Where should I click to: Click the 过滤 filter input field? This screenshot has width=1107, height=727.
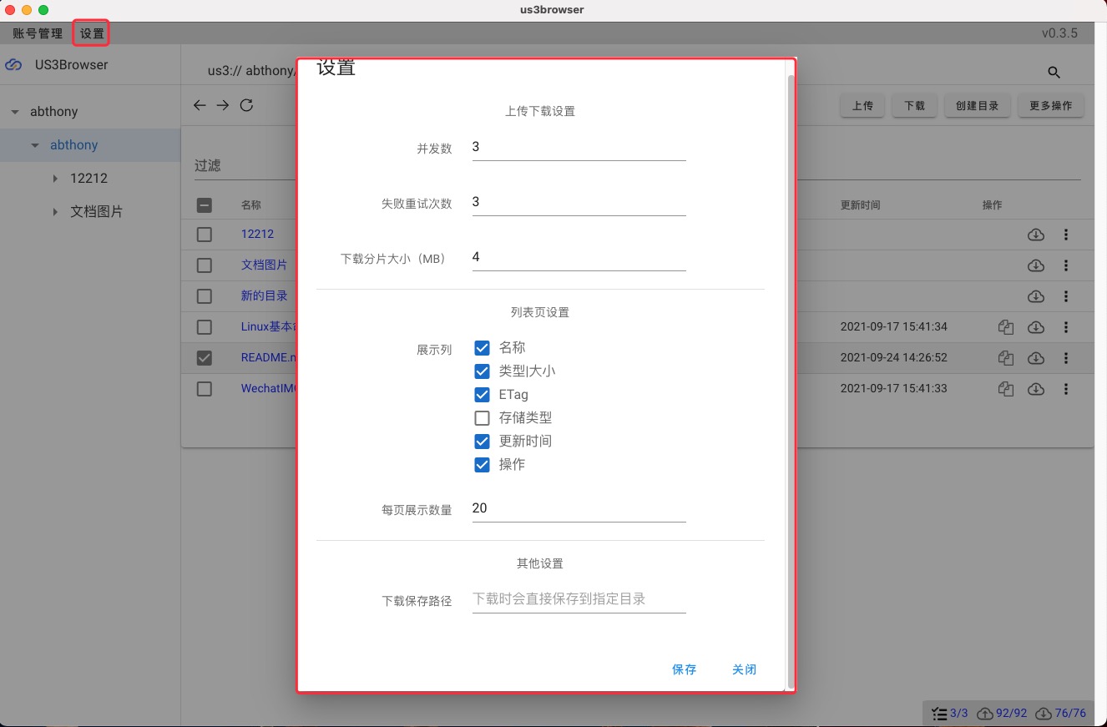(x=637, y=165)
